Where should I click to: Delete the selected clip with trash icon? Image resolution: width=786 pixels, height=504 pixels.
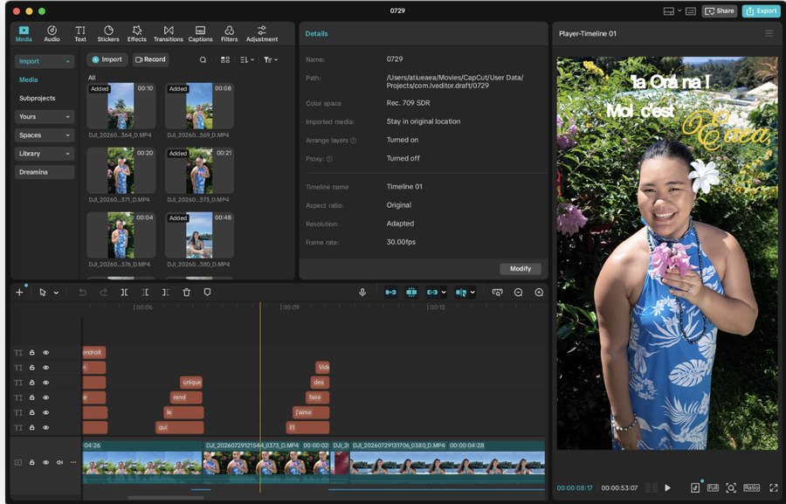click(x=187, y=293)
